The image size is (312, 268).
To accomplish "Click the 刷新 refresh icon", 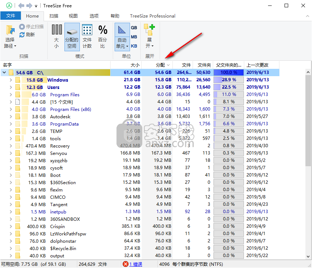I will click(x=22, y=35).
